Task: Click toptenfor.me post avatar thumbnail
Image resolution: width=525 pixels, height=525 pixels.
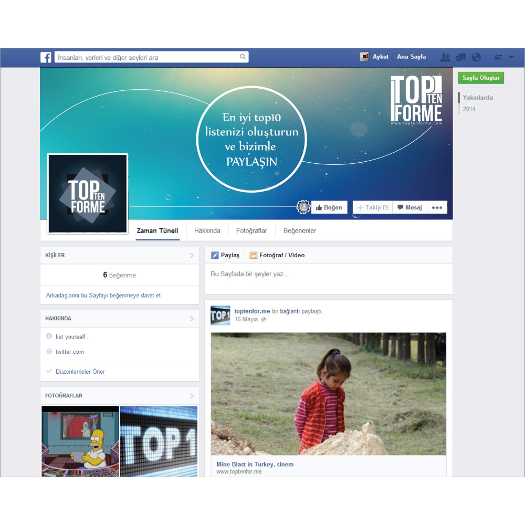Action: tap(220, 316)
